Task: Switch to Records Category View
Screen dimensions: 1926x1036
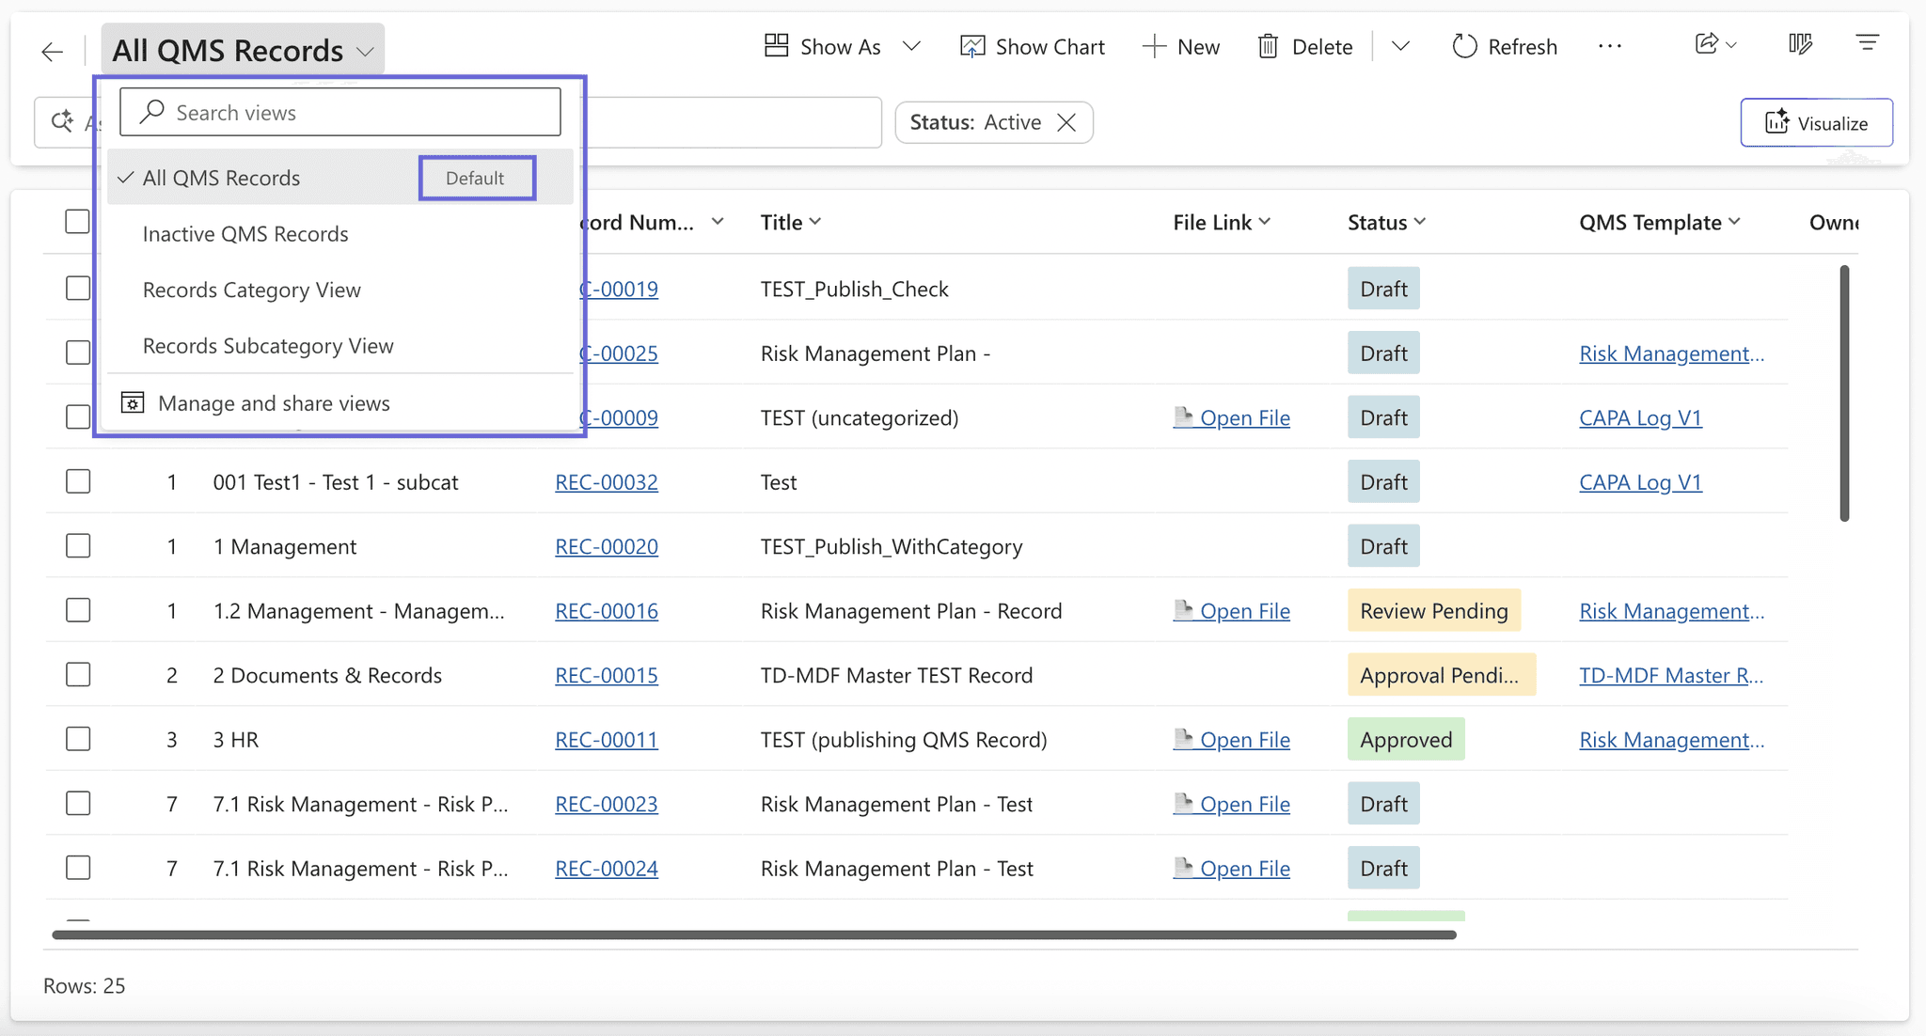Action: point(340,290)
